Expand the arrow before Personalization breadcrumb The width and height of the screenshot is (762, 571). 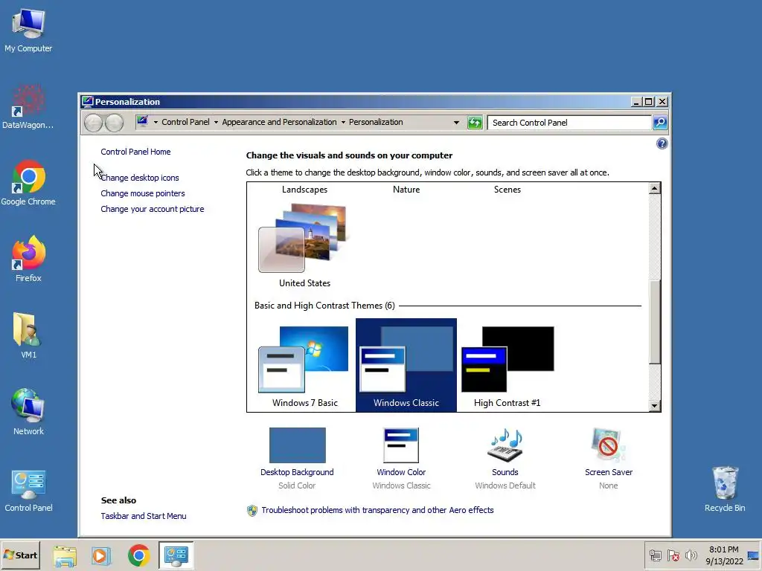coord(343,123)
